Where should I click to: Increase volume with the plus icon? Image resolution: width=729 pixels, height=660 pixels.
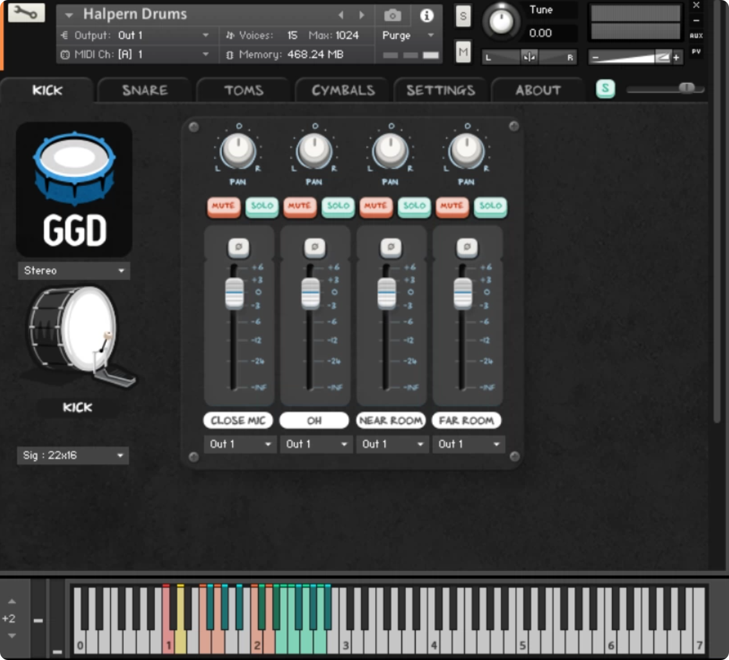point(676,58)
